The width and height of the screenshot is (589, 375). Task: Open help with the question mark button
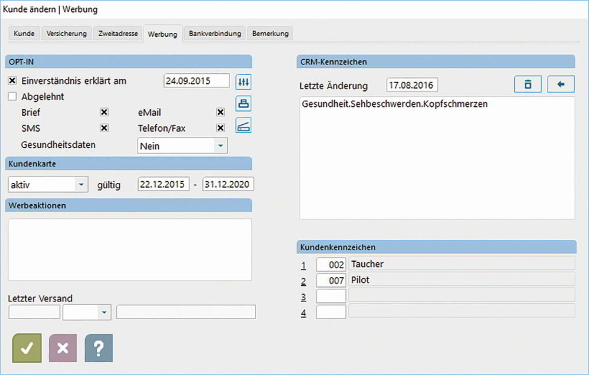pyautogui.click(x=99, y=348)
